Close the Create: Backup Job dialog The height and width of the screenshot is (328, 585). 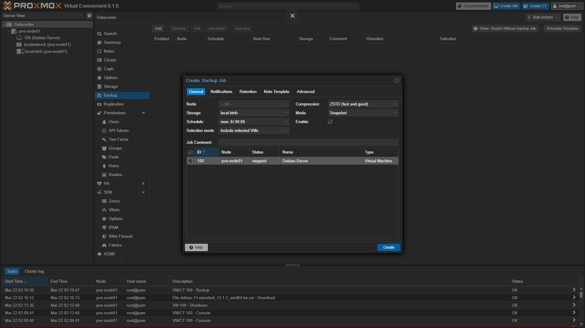point(397,81)
